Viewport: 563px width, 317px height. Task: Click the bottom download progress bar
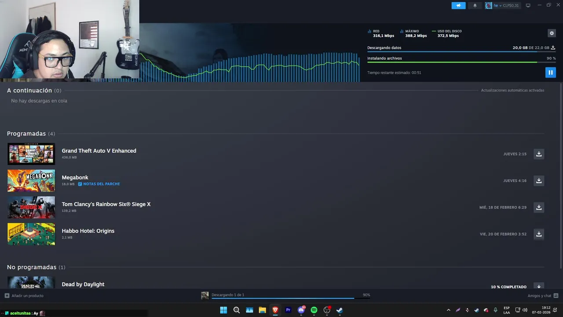pos(290,299)
